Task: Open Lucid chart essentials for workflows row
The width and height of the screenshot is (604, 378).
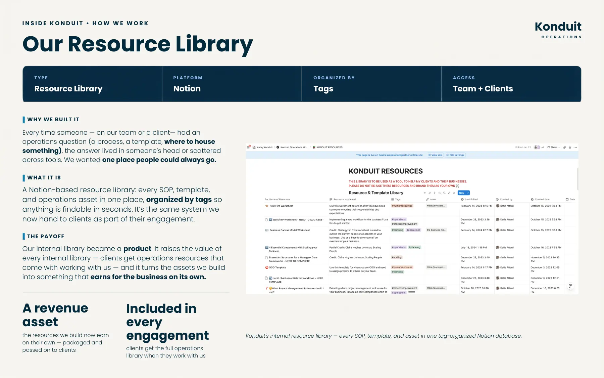Action: coord(296,280)
